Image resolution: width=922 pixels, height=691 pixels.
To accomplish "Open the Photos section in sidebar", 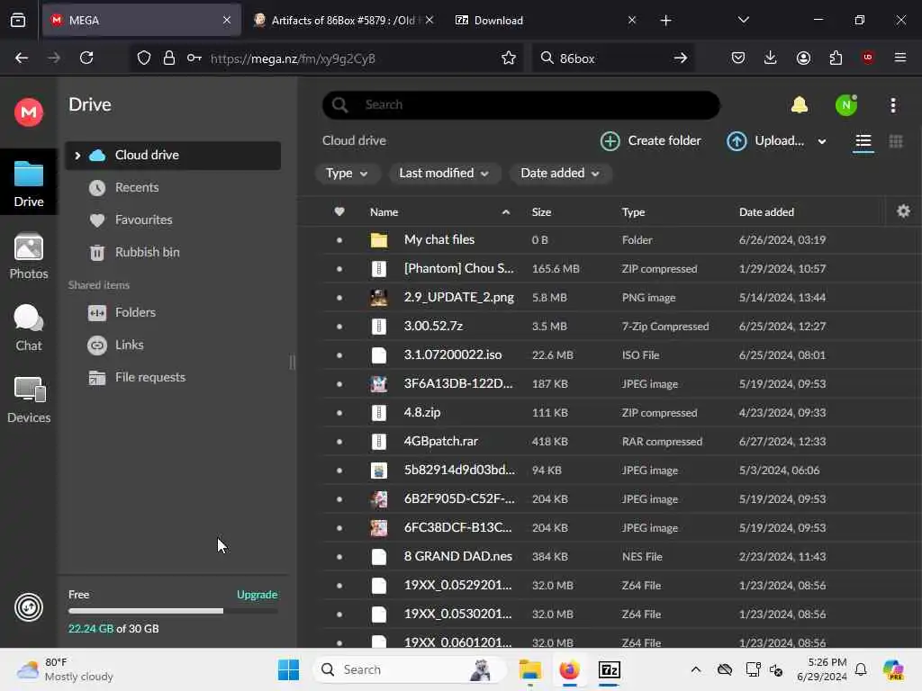I will coord(28,256).
